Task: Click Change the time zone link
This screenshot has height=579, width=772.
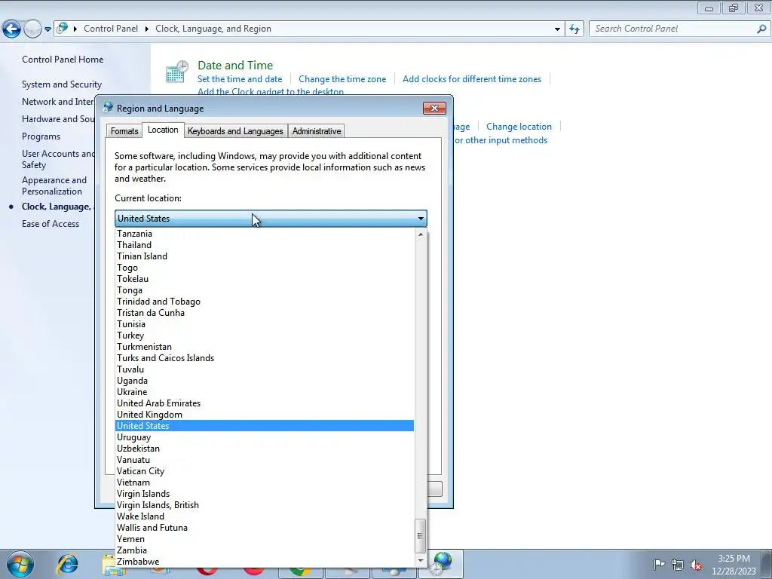Action: point(342,78)
